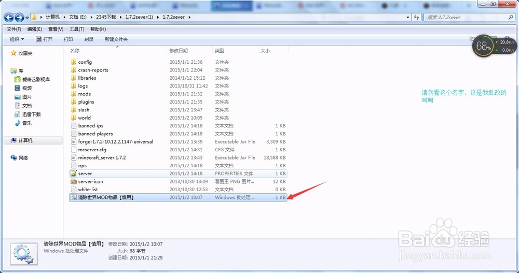519x273 pixels.
Task: Select the plugins folder icon
Action: (x=74, y=102)
